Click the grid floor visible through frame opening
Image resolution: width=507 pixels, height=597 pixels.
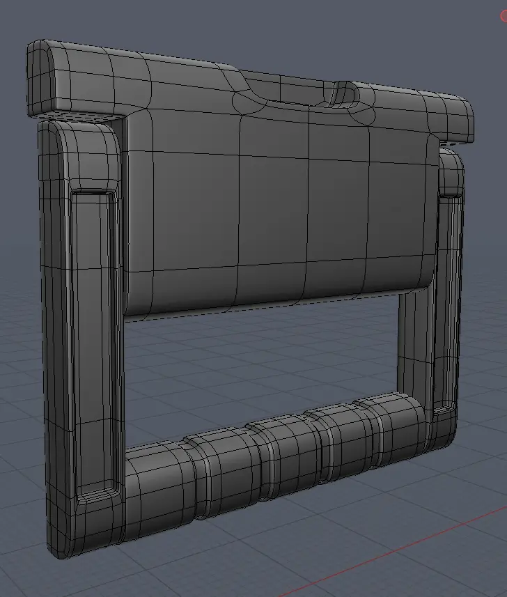[x=265, y=369]
